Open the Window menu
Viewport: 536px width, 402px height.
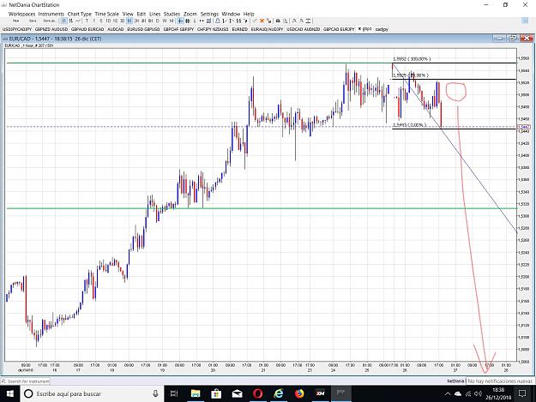pos(231,14)
